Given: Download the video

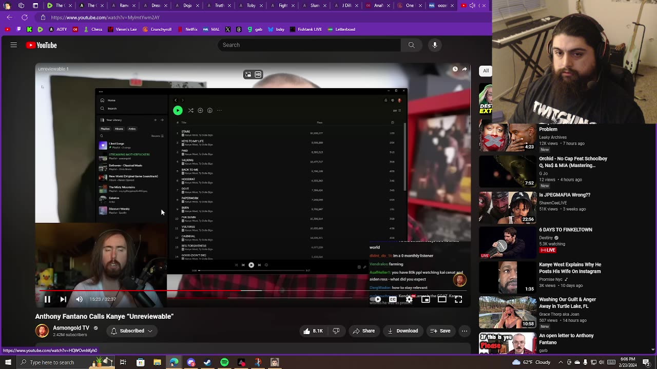Looking at the screenshot, I should pyautogui.click(x=402, y=331).
